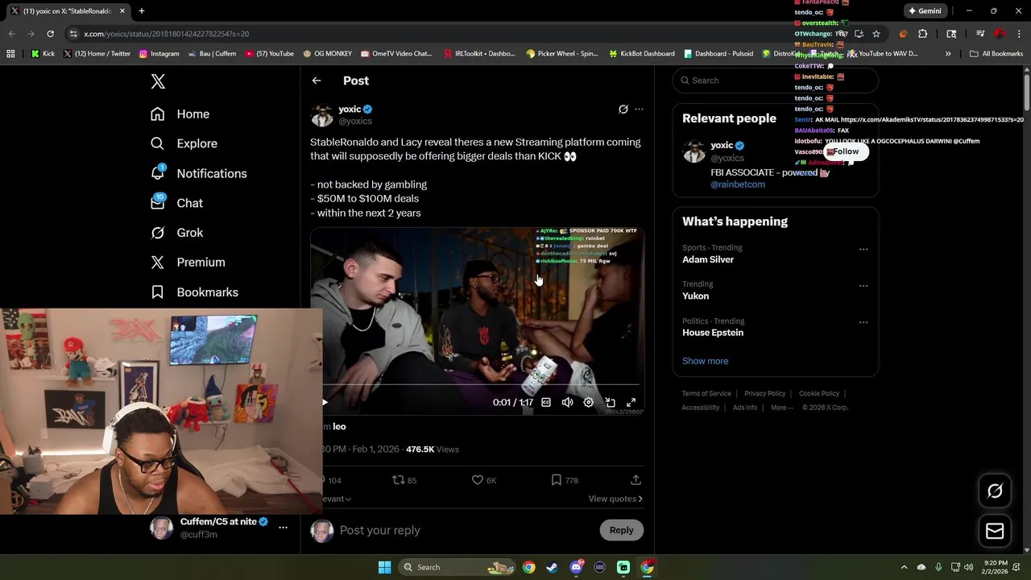This screenshot has height=580, width=1031.
Task: Mute the video with the speaker icon
Action: (567, 402)
